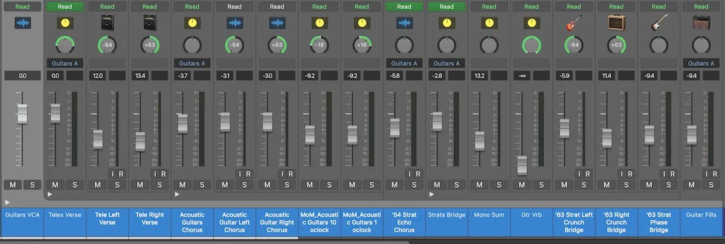The width and height of the screenshot is (725, 244).
Task: Click Read button on Mono Sum channel
Action: [x=489, y=7]
